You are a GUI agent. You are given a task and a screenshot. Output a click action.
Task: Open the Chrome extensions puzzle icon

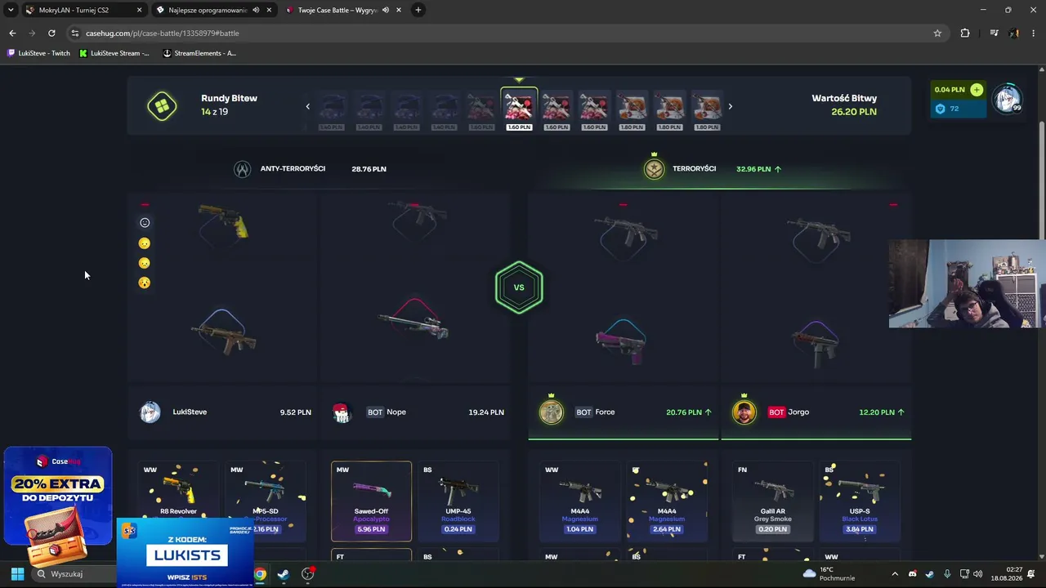(965, 33)
